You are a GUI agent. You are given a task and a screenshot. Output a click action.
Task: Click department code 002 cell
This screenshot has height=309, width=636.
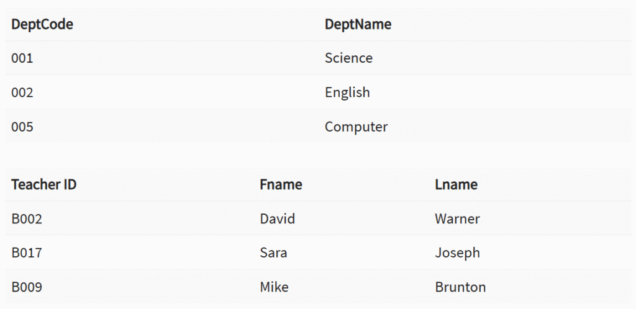22,92
